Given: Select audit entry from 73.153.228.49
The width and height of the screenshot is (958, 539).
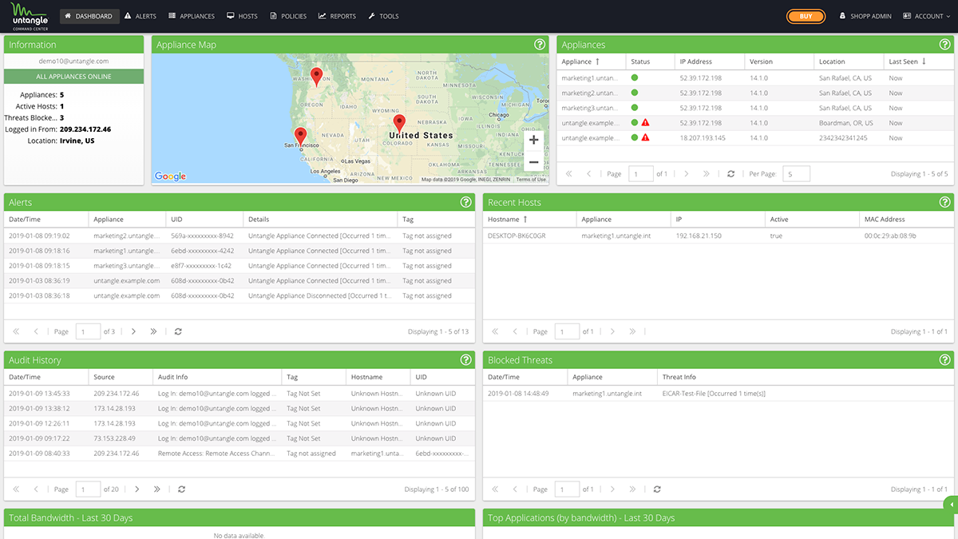Looking at the screenshot, I should coord(239,438).
